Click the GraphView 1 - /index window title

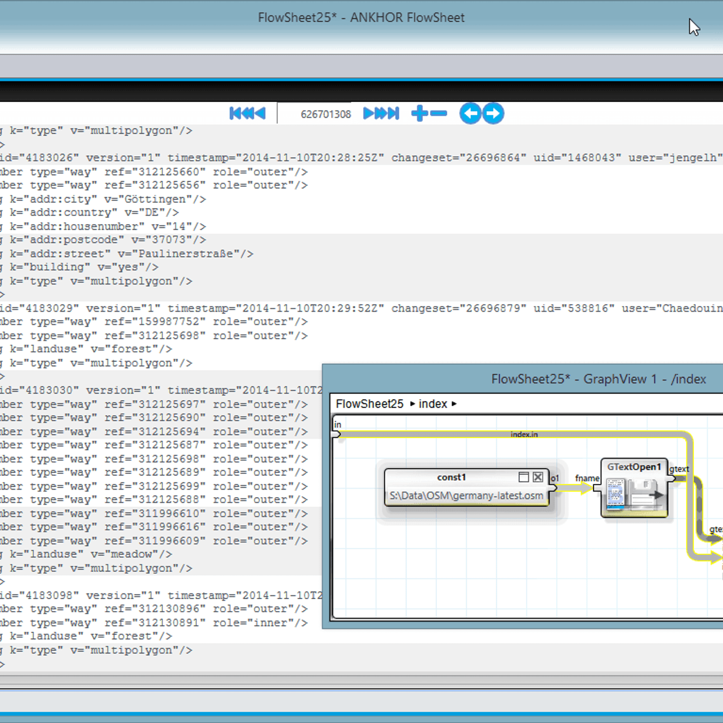598,379
